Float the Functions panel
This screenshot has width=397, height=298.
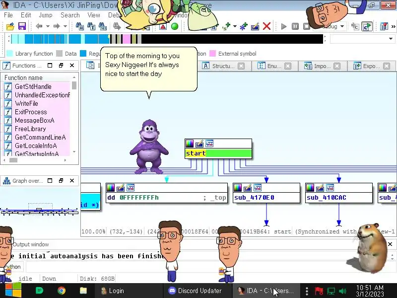61,66
